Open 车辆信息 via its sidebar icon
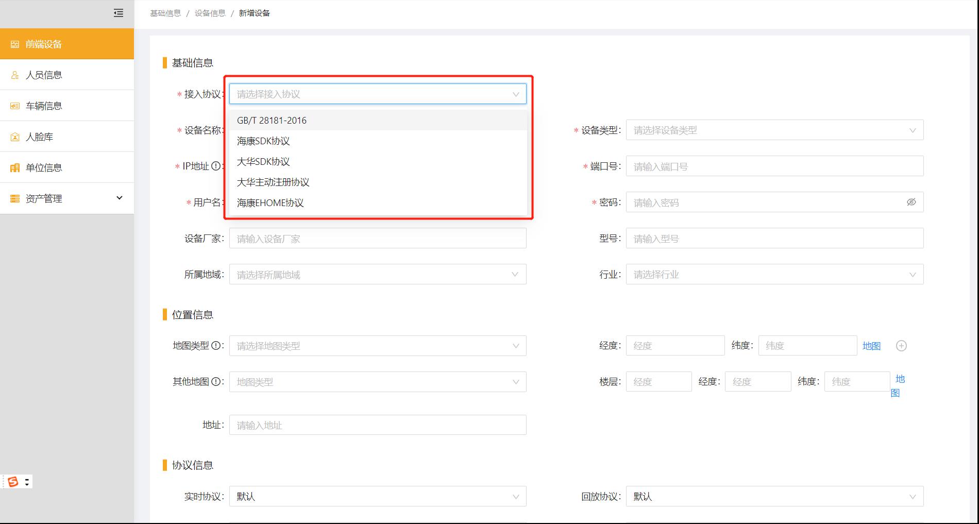979x524 pixels. pyautogui.click(x=14, y=105)
